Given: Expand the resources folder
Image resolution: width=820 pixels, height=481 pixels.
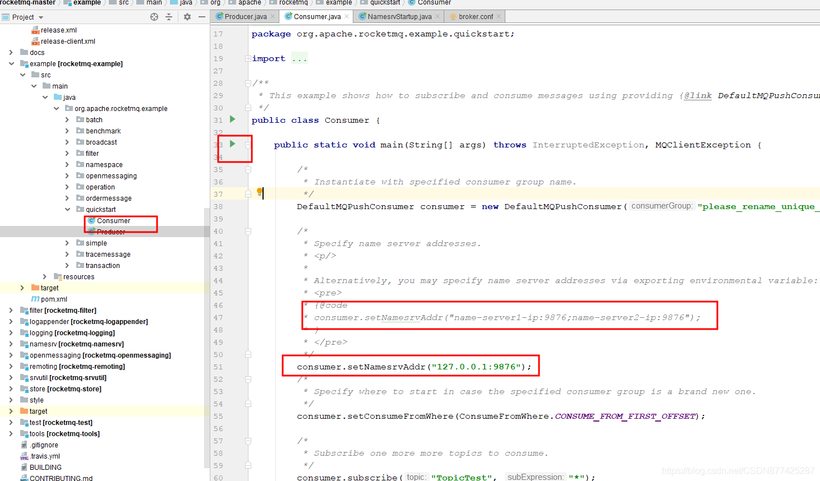Looking at the screenshot, I should tap(45, 277).
